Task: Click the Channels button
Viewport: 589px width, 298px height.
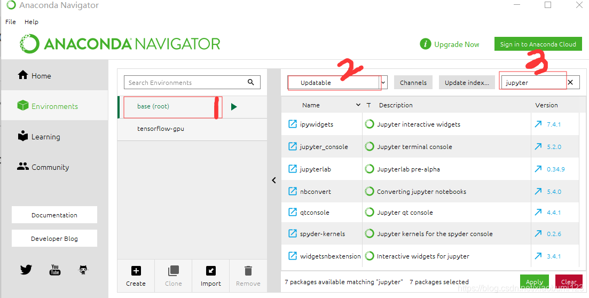Action: tap(413, 82)
